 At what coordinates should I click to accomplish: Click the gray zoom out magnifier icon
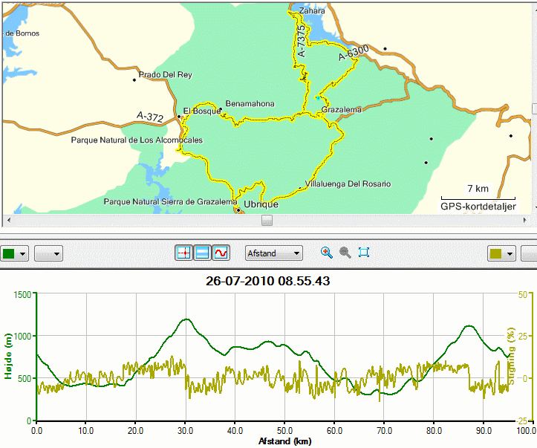click(345, 253)
